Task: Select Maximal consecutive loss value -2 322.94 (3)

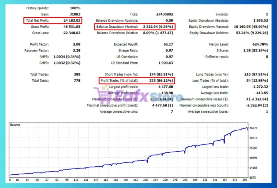Action: [x=257, y=105]
